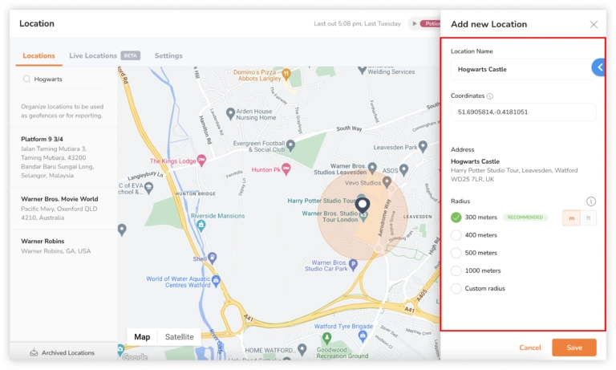Switch to Map view

click(142, 337)
